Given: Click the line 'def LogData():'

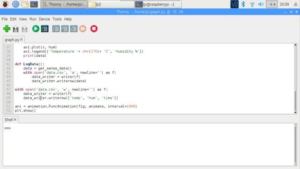Looking at the screenshot, I should tap(30, 64).
